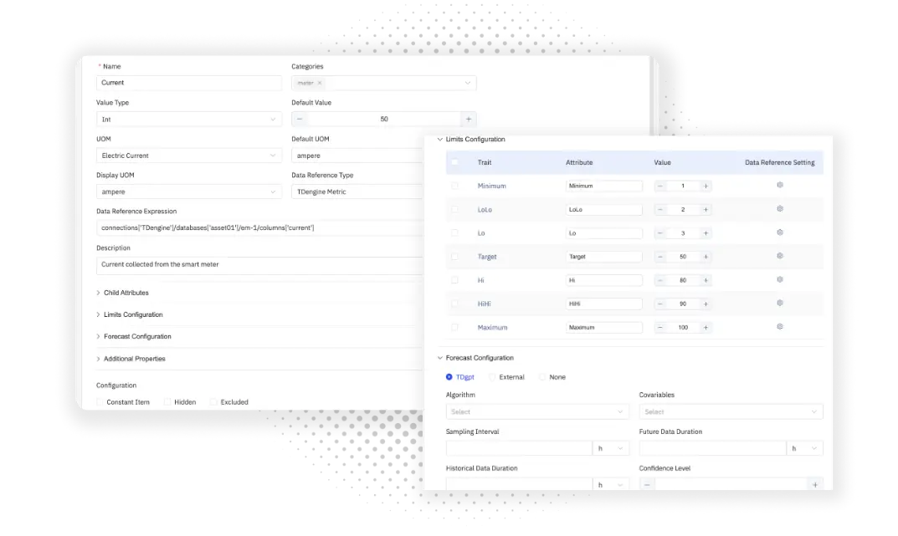Expand the Child Attributes section

pos(122,293)
